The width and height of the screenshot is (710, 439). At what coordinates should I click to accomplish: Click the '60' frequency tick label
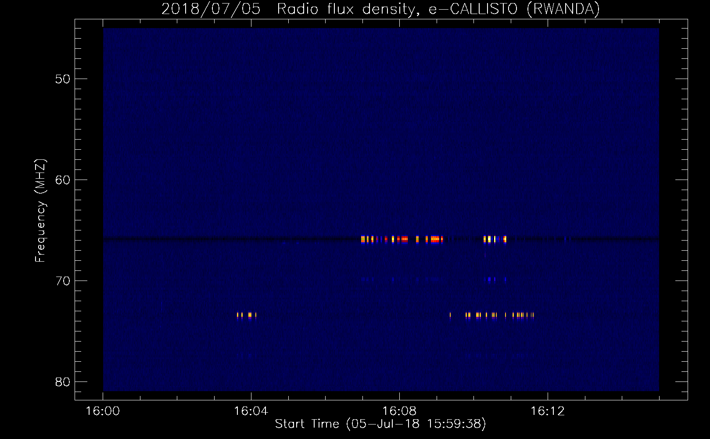coord(63,180)
